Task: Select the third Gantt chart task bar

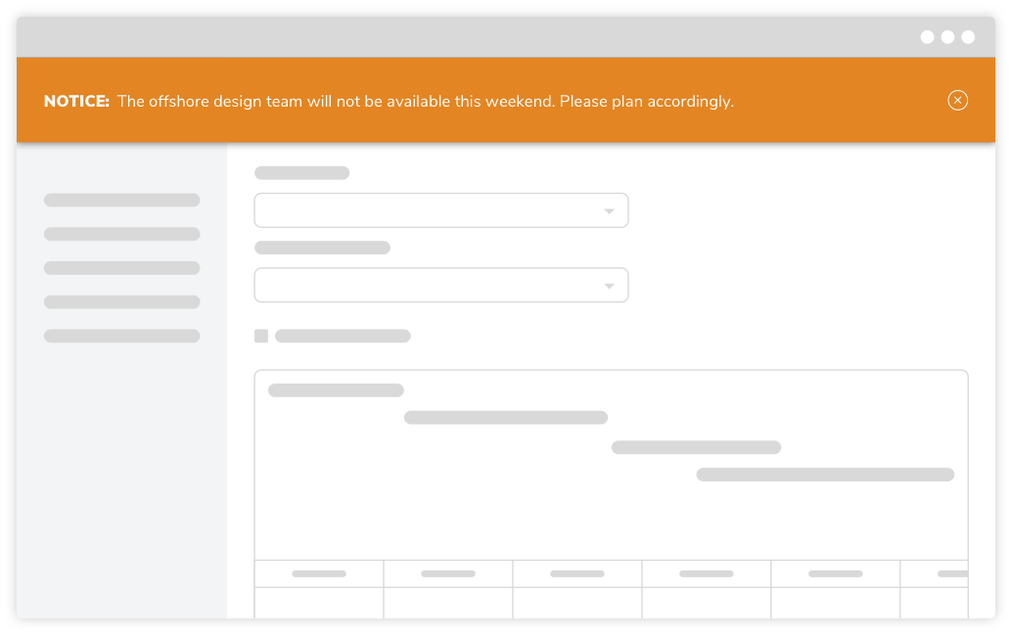Action: [696, 447]
